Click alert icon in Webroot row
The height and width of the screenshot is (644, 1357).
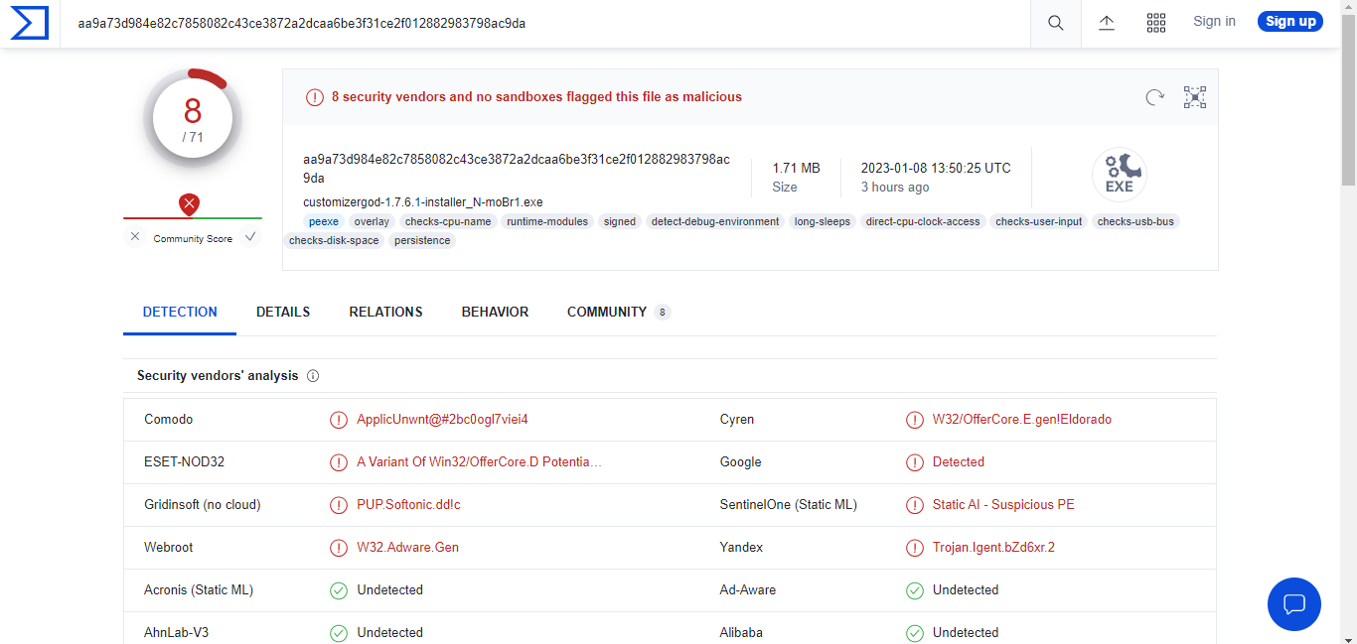(339, 548)
